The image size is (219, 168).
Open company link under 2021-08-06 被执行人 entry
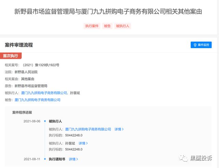88,129
